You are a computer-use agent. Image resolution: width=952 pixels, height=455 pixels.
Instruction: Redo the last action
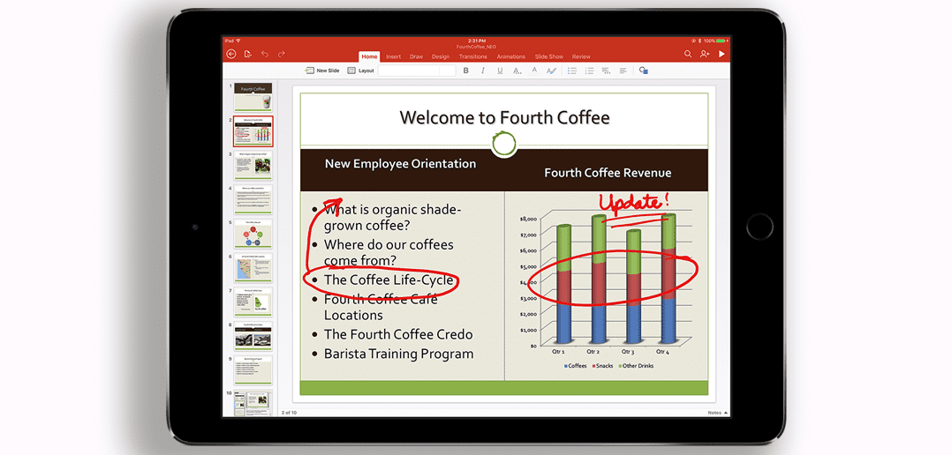click(x=281, y=54)
